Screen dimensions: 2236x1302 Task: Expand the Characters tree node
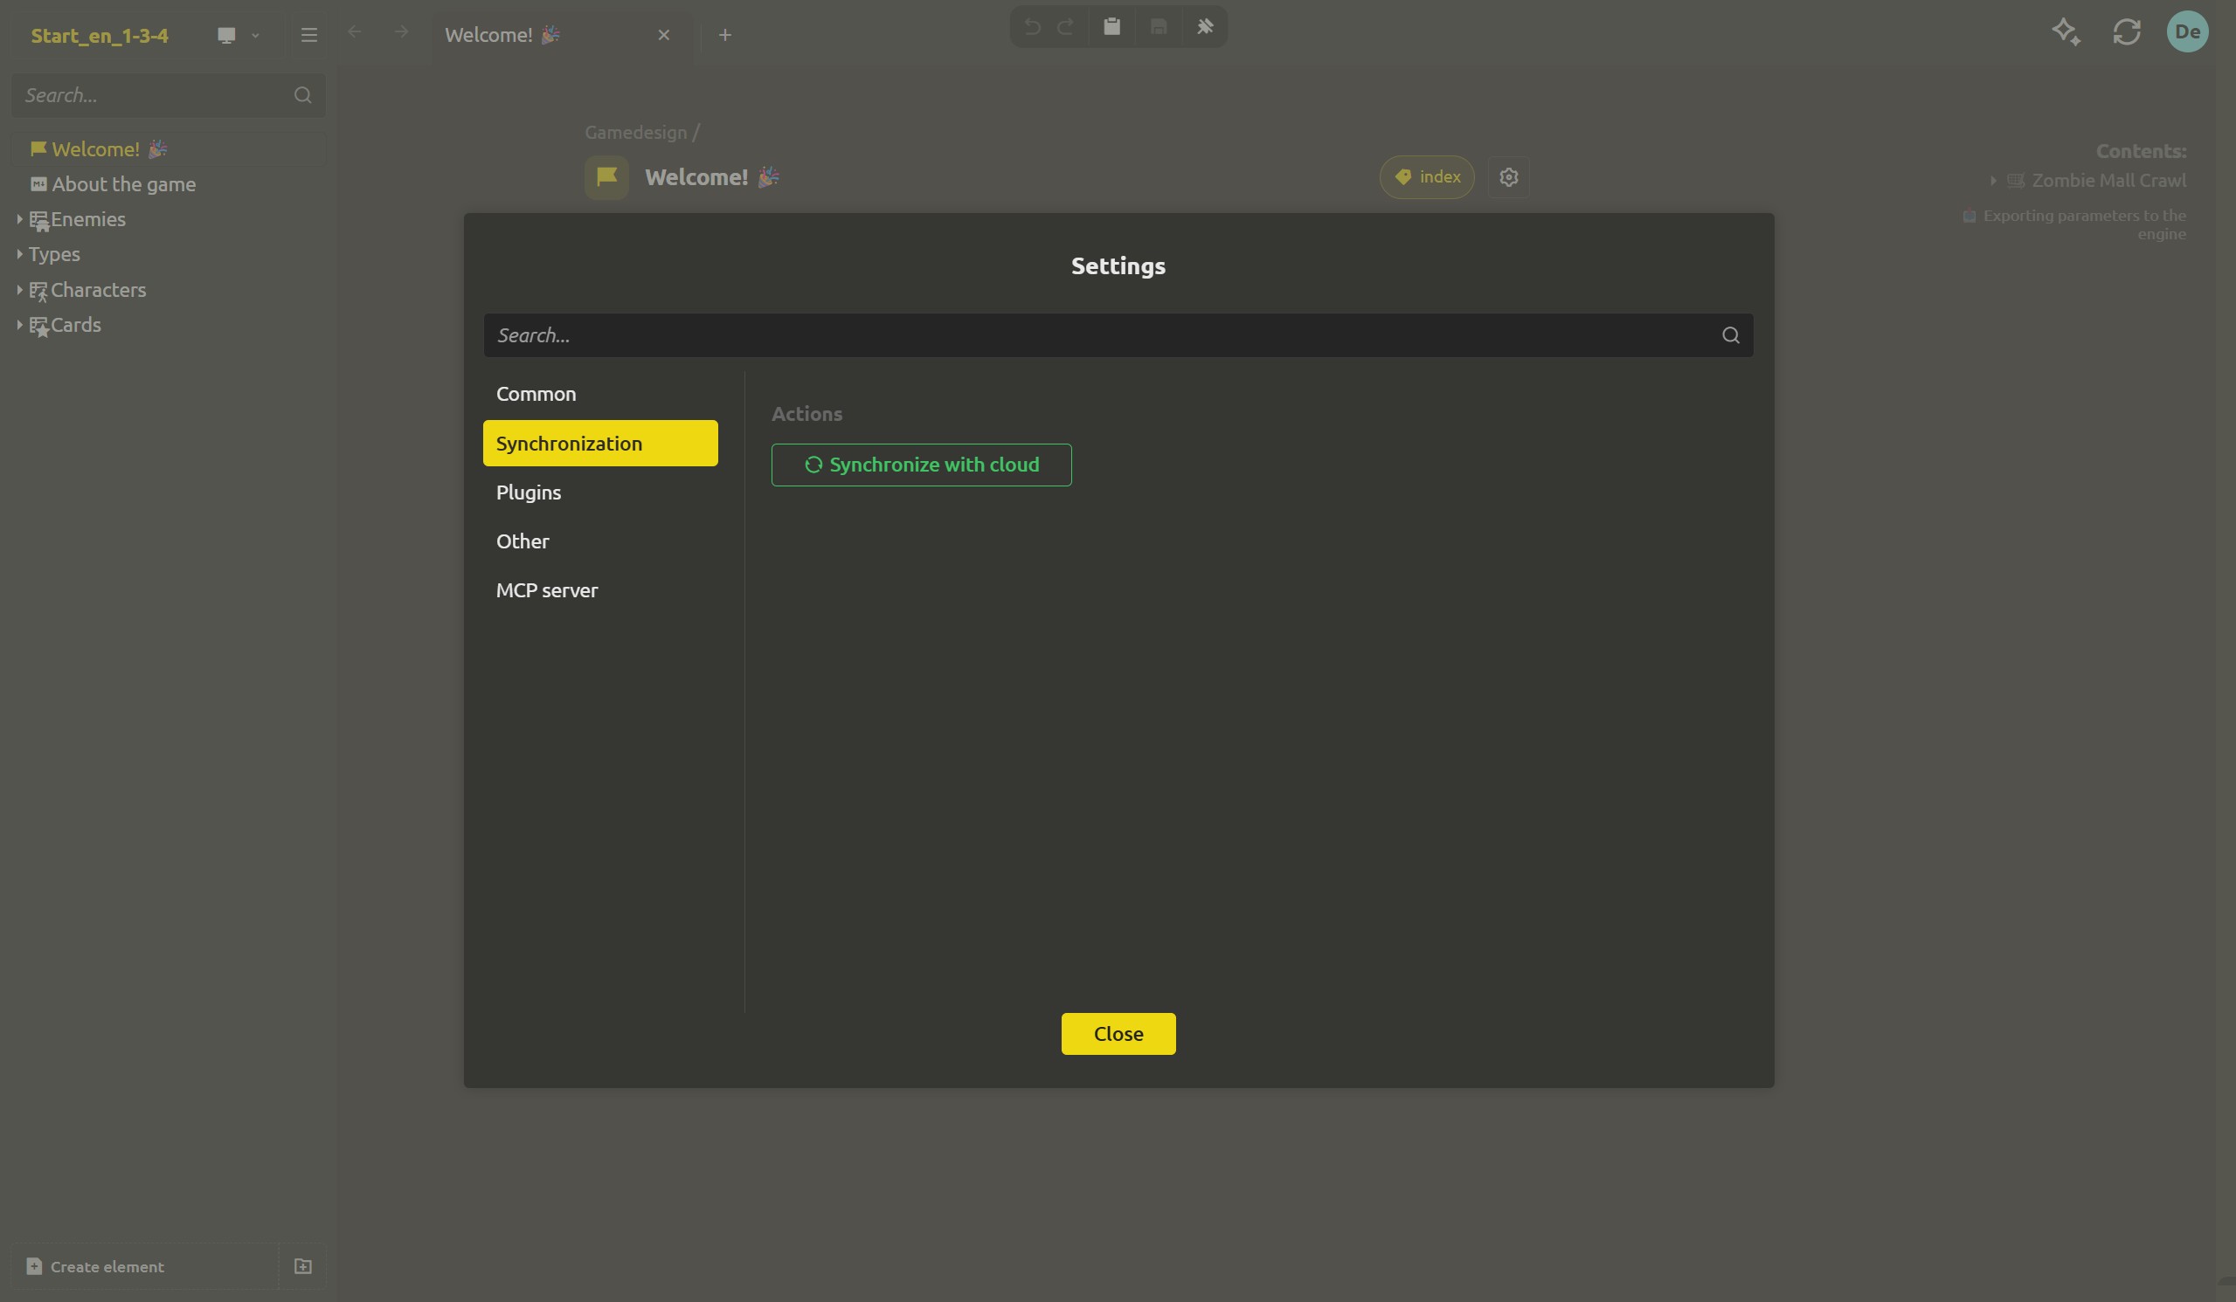[x=19, y=290]
